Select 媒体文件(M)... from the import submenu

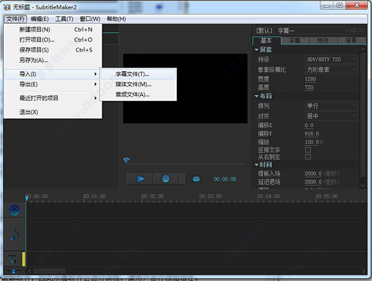(138, 84)
